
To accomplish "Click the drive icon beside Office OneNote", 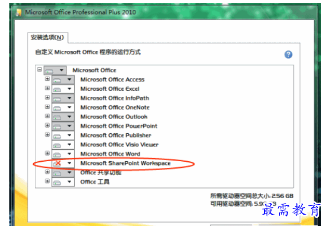I will click(57, 108).
